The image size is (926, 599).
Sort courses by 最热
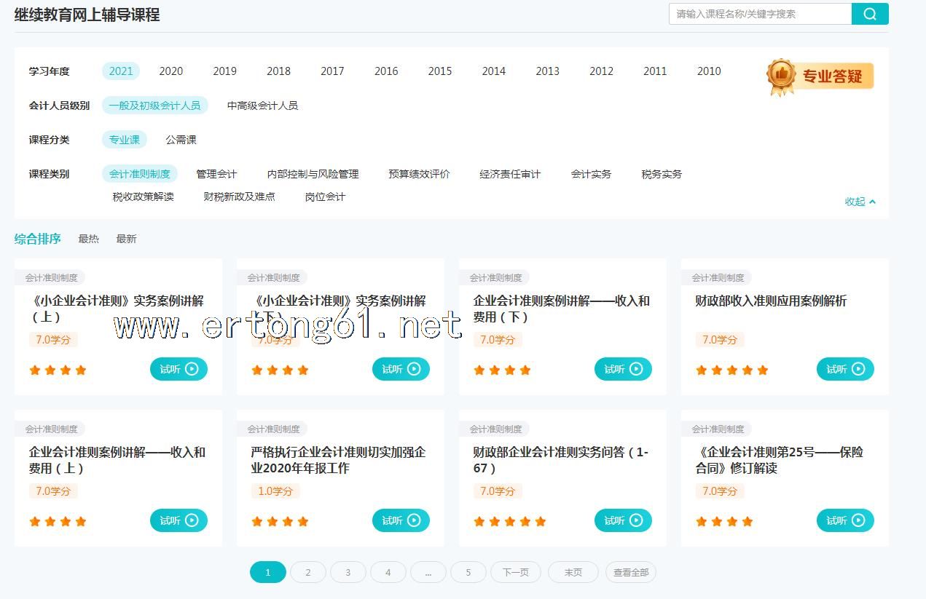(x=88, y=239)
